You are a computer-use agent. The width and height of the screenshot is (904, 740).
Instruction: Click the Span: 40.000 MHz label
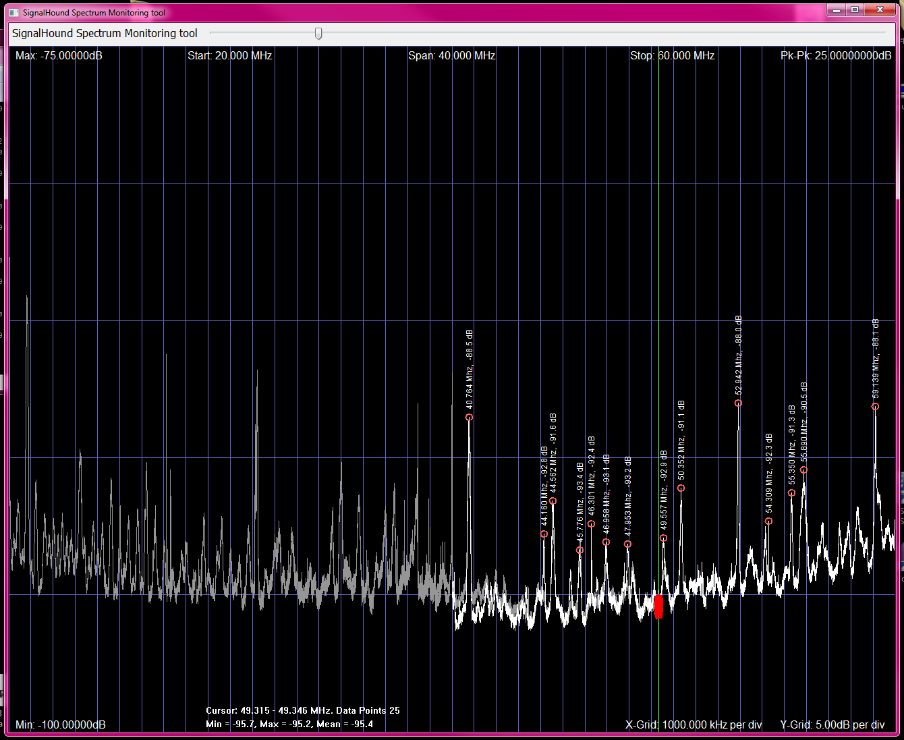point(452,55)
